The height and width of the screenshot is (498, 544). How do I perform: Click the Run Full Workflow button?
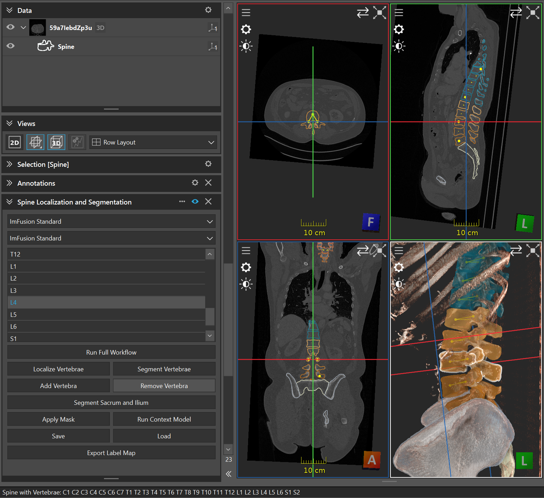click(x=111, y=352)
